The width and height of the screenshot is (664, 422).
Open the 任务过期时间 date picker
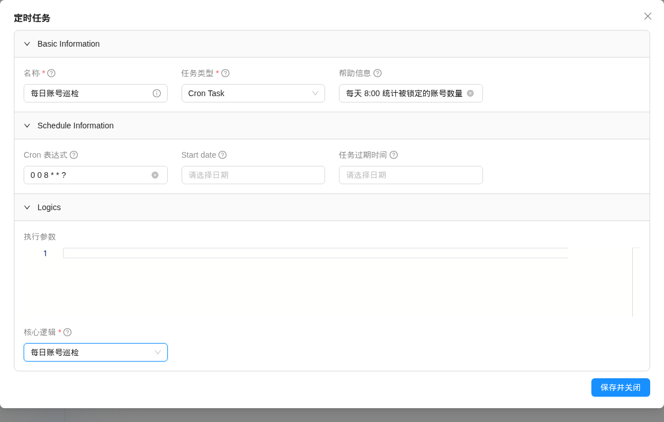(x=411, y=175)
